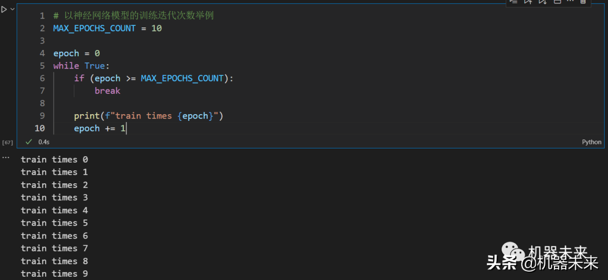The width and height of the screenshot is (608, 280).
Task: Click execution count [67] label
Action: (x=7, y=142)
